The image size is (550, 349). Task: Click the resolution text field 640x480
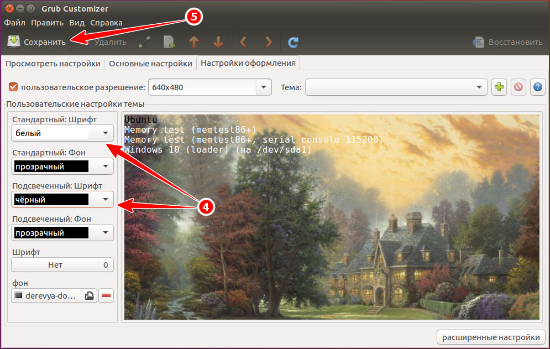(202, 87)
